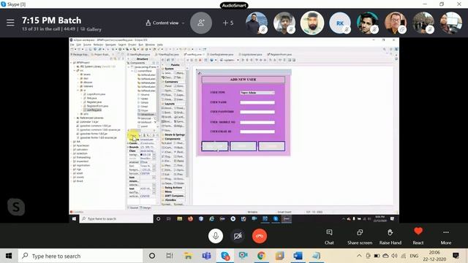Switch to the Design tab in Eclipse
Viewport: 468px width, 263px height.
coord(146,207)
